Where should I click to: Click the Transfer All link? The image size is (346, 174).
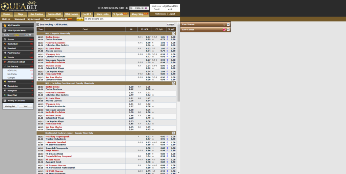(x=61, y=19)
